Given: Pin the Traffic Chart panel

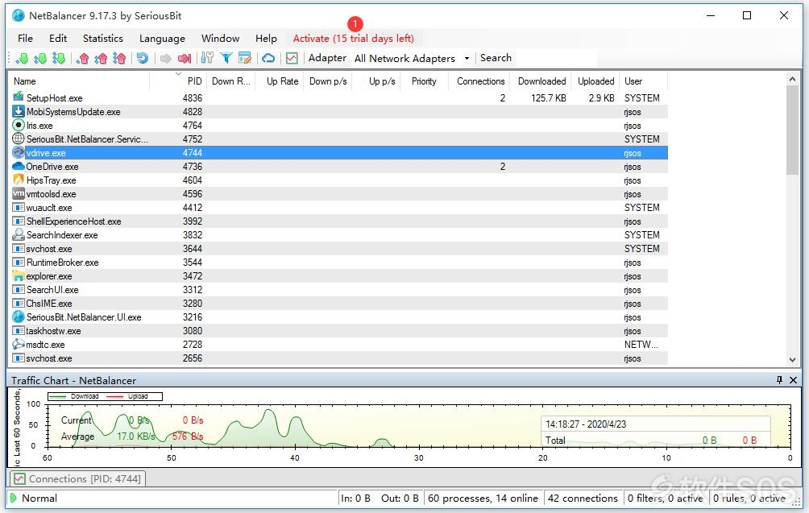Looking at the screenshot, I should tap(780, 380).
